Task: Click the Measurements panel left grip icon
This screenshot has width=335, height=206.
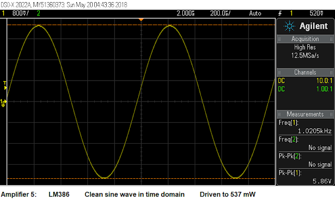Action: (x=279, y=115)
